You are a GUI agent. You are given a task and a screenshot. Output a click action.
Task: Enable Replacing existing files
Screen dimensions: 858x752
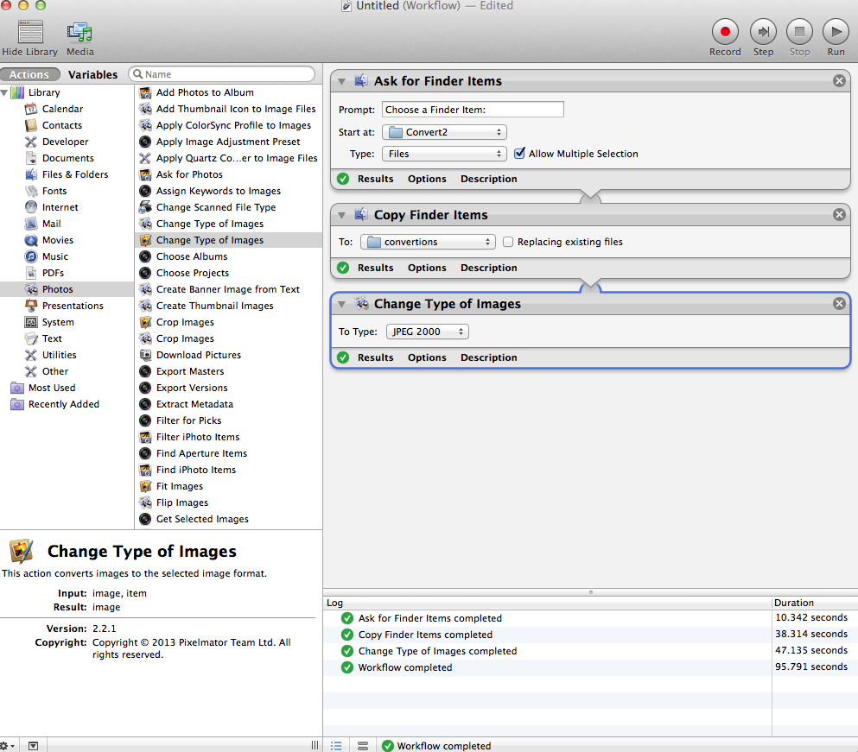508,242
